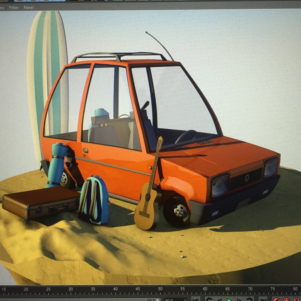Open the Filter viewport menu
The width and height of the screenshot is (301, 301).
(14, 8)
